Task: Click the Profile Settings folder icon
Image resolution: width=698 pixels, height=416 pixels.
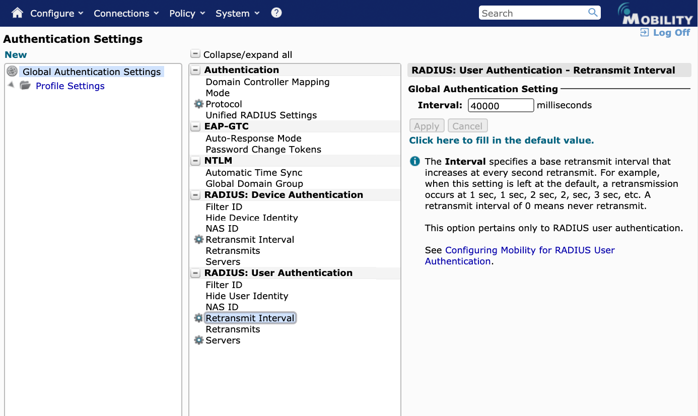Action: tap(25, 86)
